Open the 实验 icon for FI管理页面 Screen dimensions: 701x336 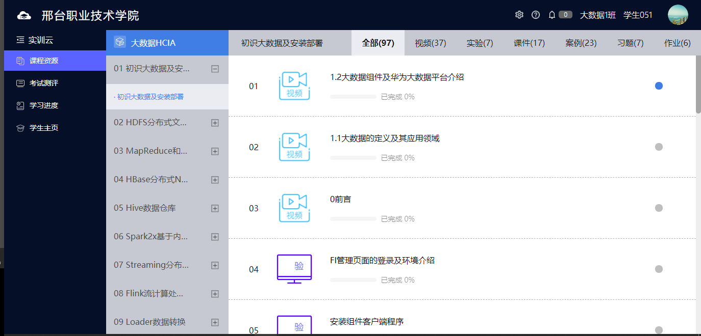coord(294,269)
